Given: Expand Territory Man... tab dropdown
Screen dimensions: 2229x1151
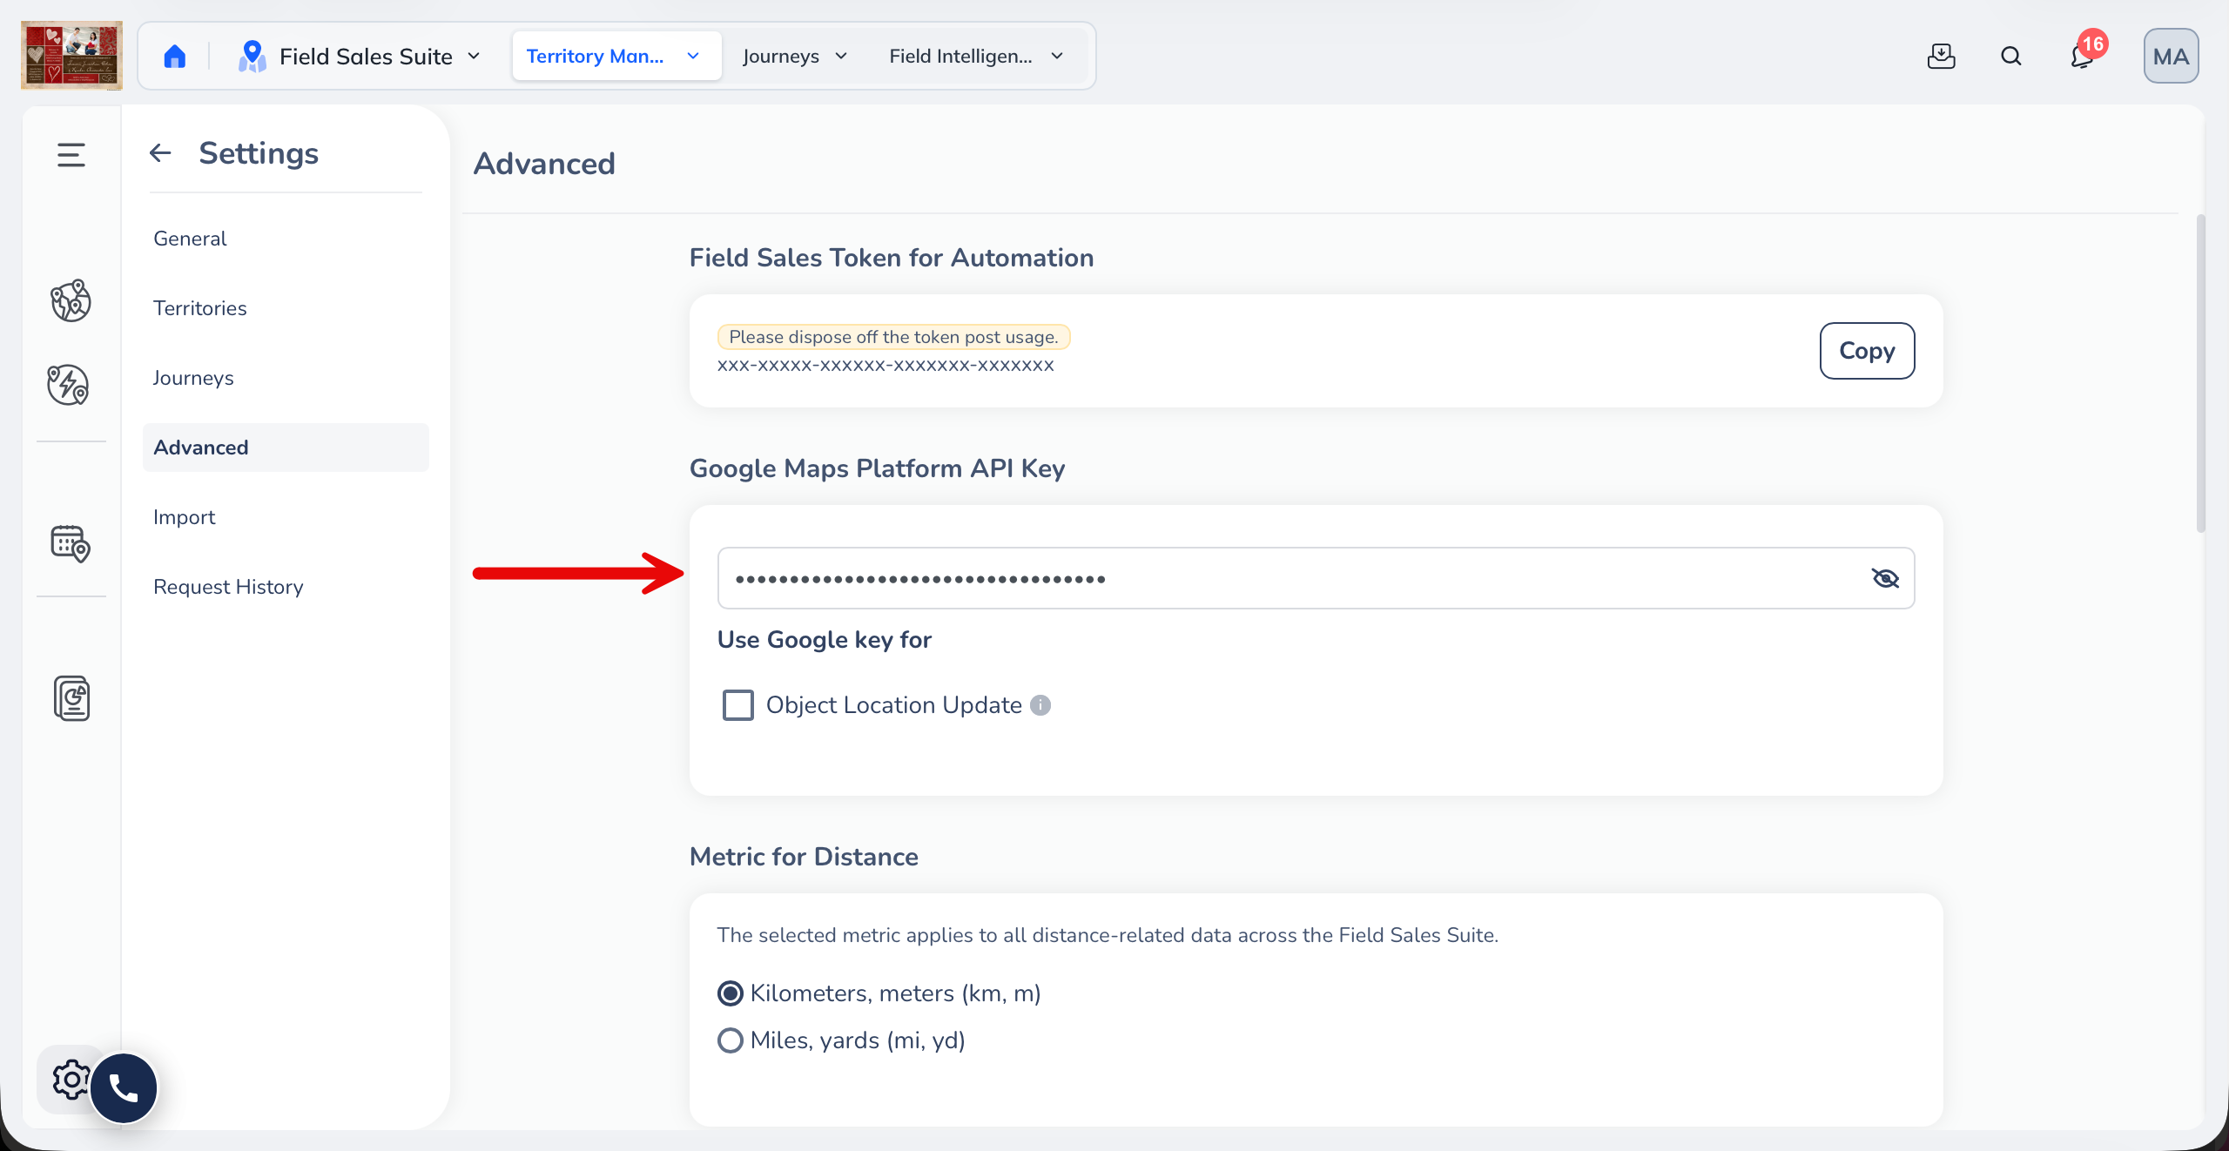Looking at the screenshot, I should click(693, 57).
